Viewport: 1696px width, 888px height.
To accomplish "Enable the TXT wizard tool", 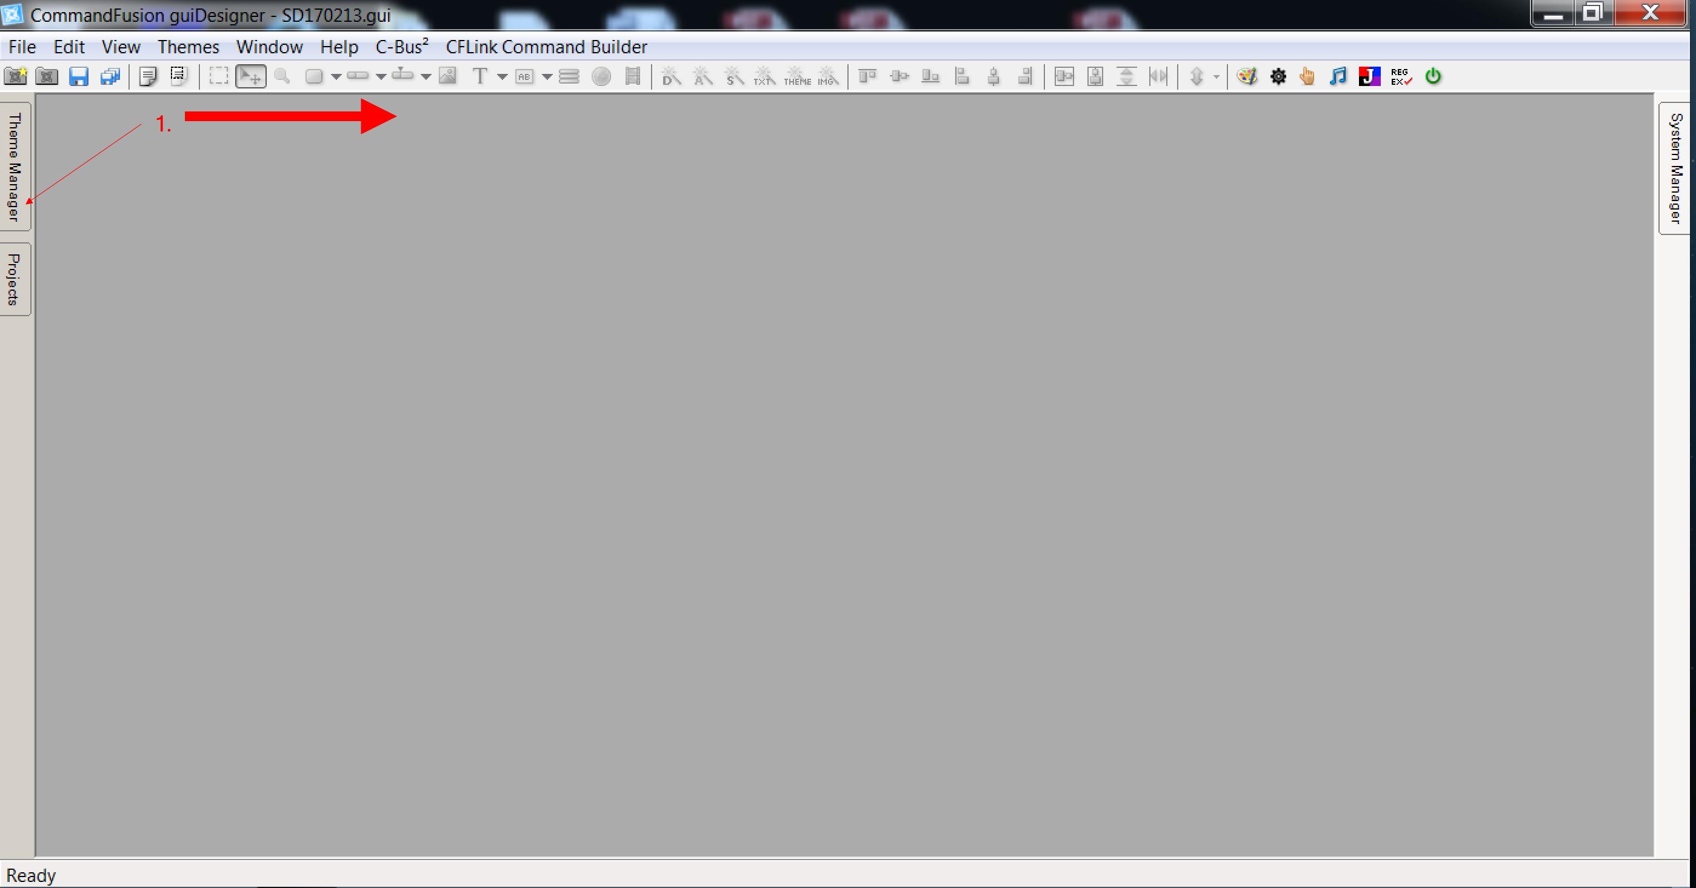I will tap(765, 78).
